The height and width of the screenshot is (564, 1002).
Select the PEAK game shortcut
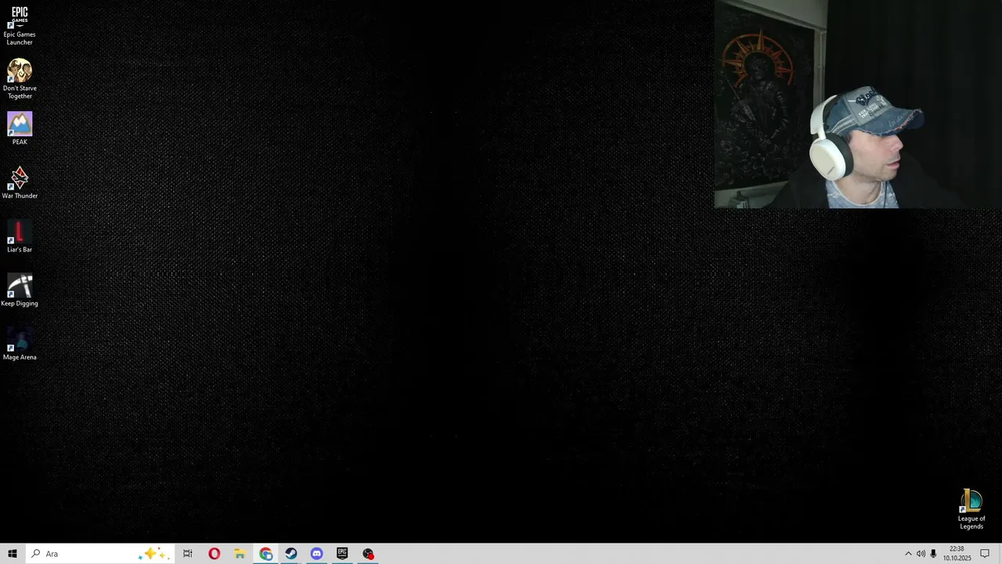pos(20,128)
